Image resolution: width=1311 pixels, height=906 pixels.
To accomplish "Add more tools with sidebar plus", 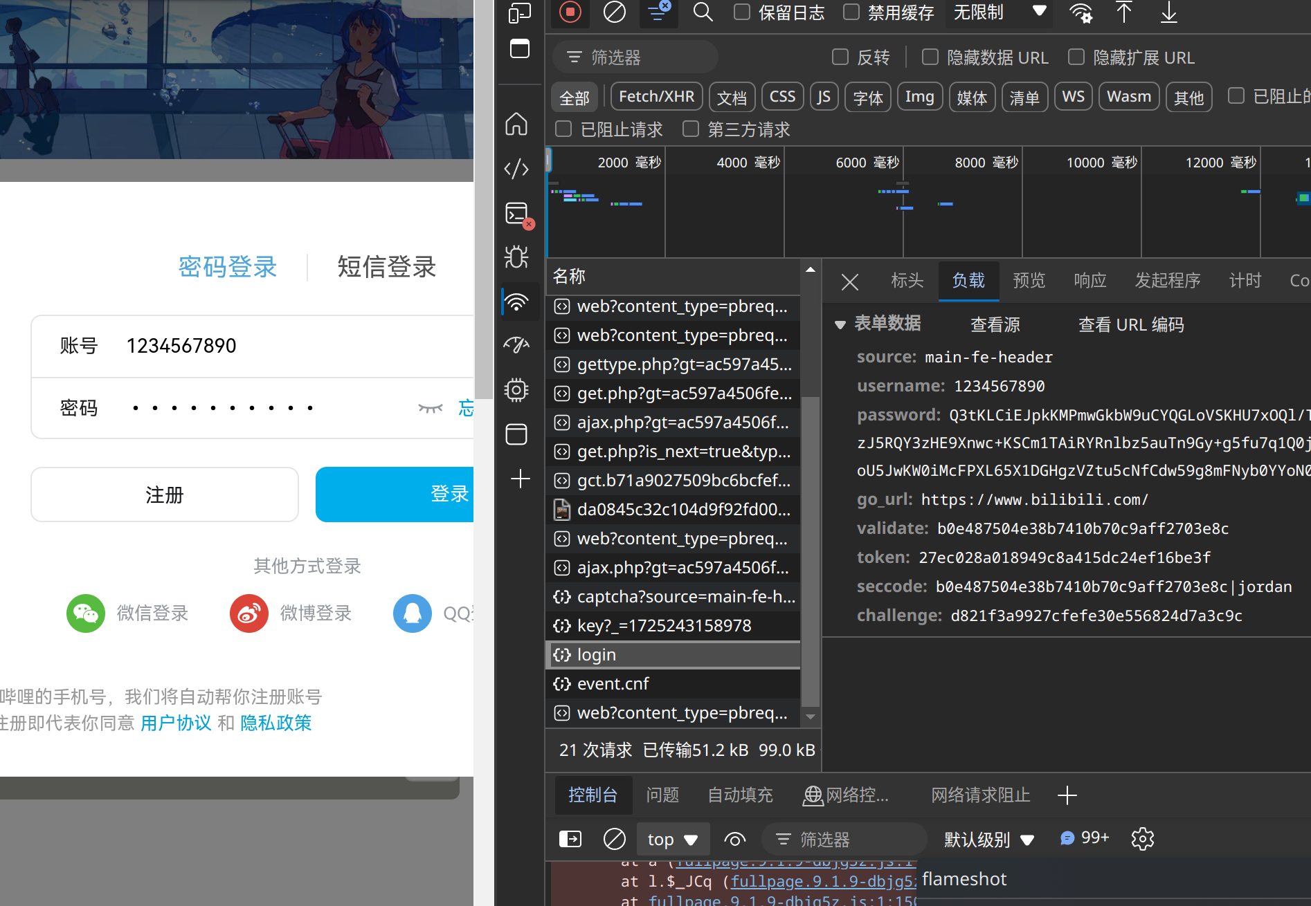I will pyautogui.click(x=520, y=479).
